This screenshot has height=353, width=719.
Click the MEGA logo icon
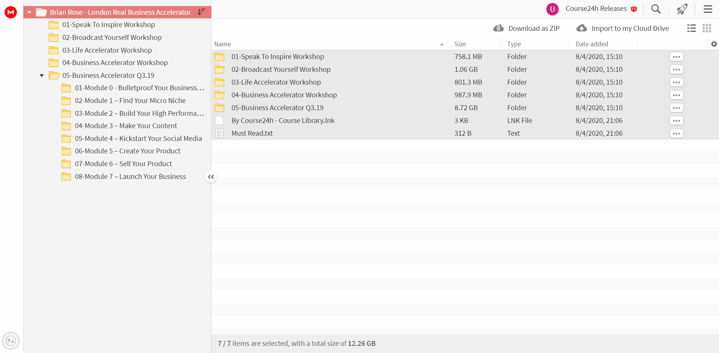pos(11,12)
